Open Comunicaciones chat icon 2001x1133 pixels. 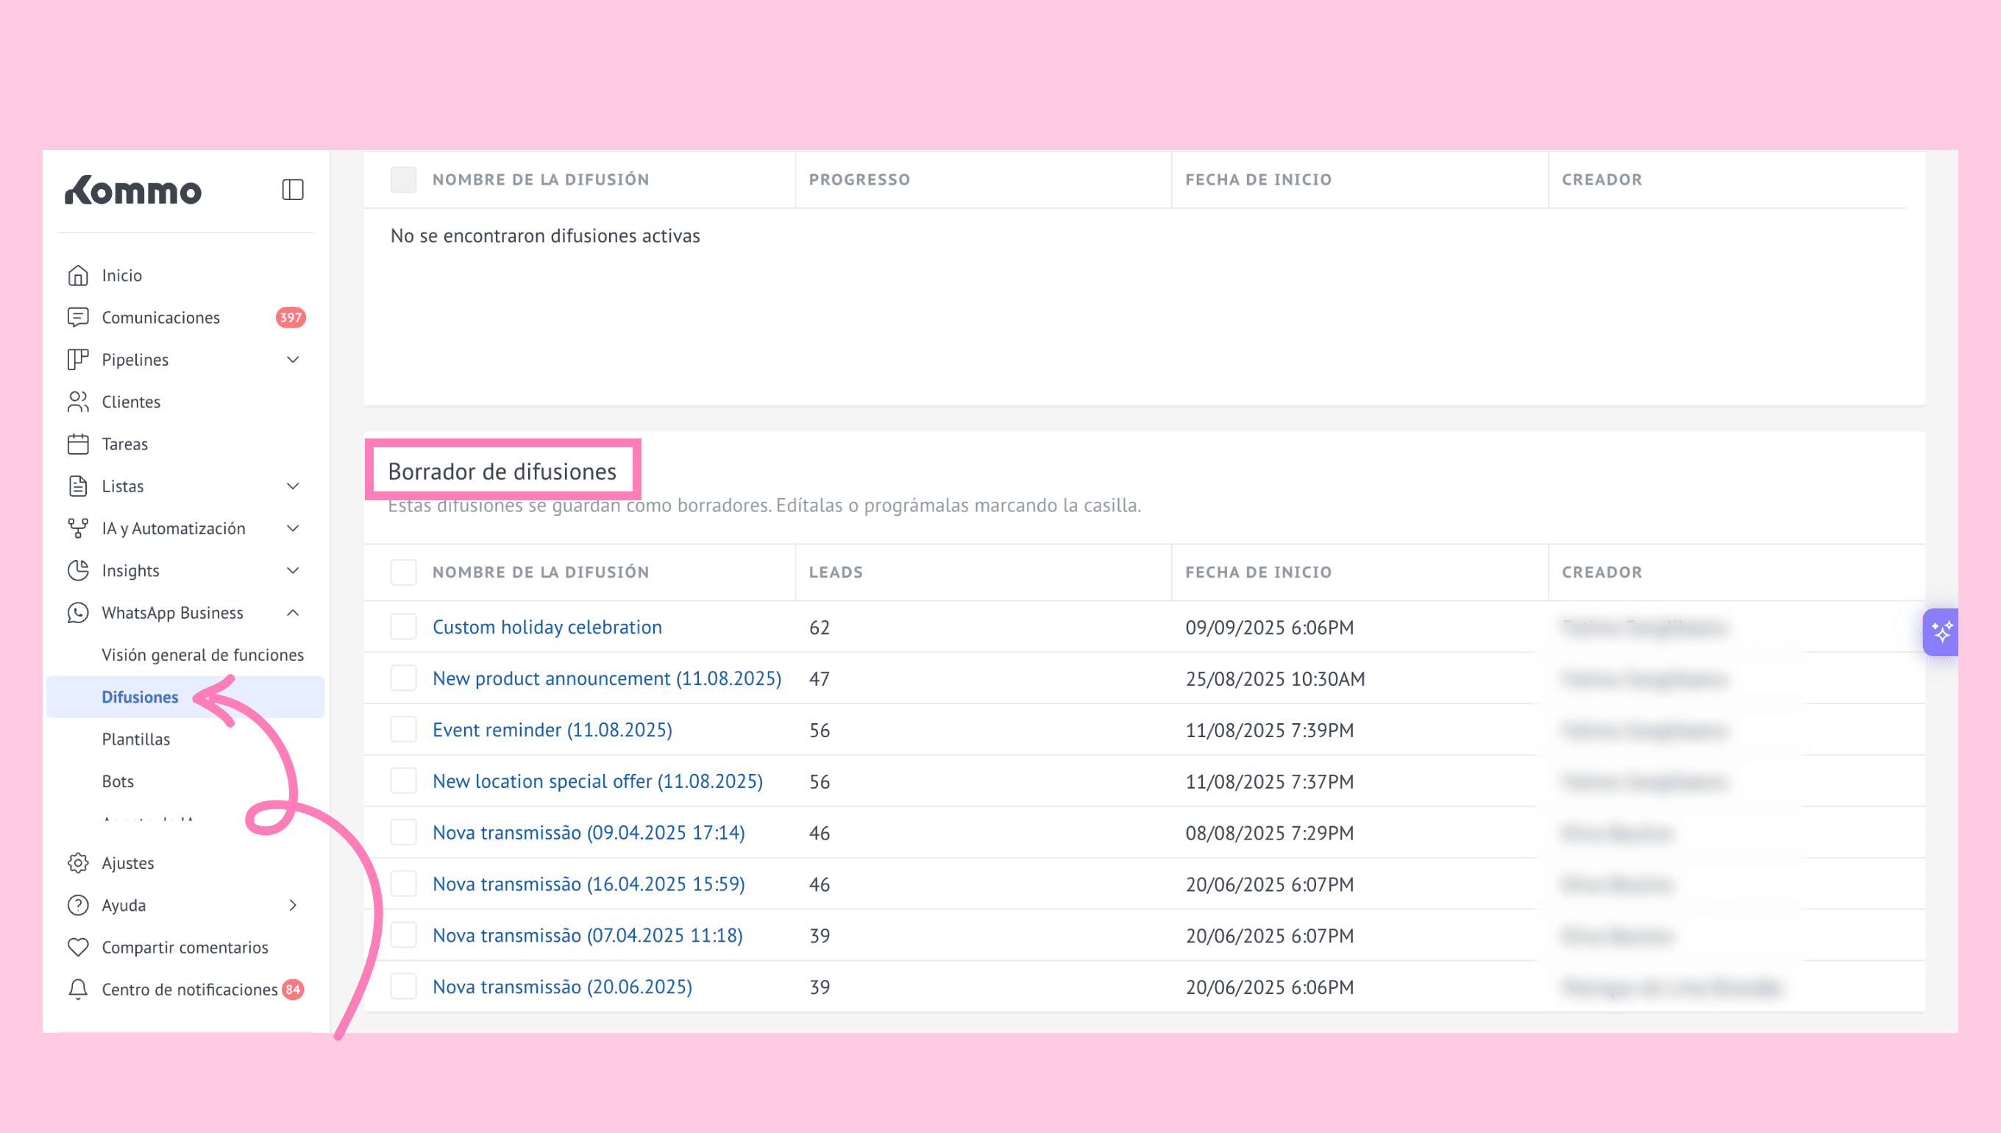point(78,318)
